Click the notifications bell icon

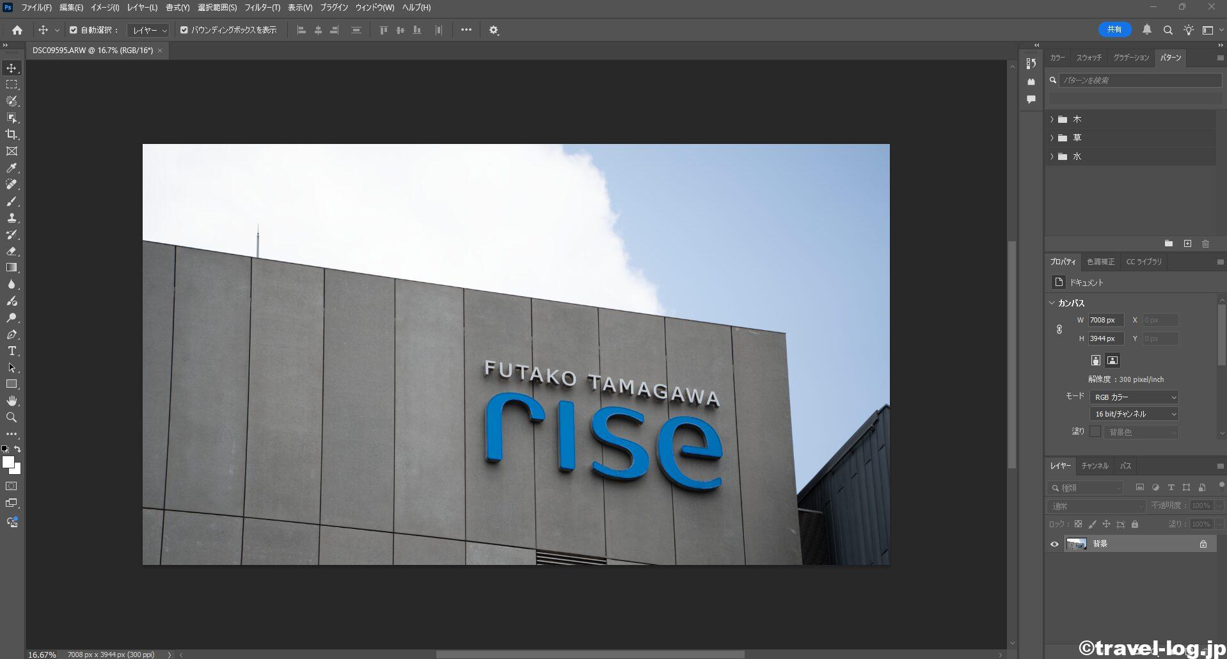click(1146, 29)
